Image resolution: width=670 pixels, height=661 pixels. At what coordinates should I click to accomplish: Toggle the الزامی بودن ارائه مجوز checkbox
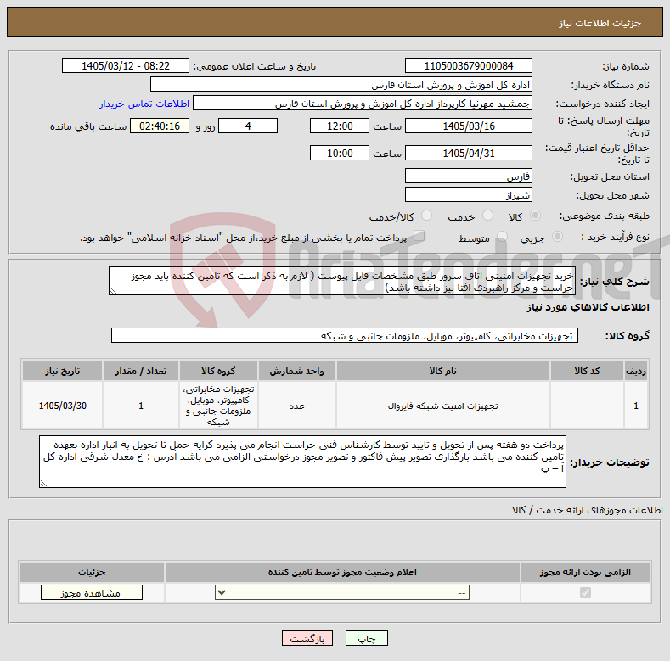585,592
